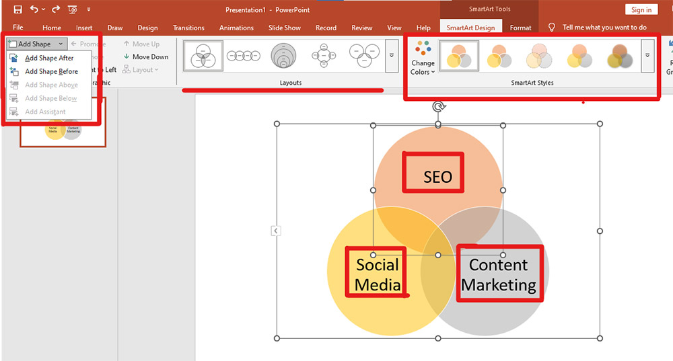This screenshot has width=673, height=361.
Task: Collapse the Add Shape dropdown arrow
Action: click(61, 44)
